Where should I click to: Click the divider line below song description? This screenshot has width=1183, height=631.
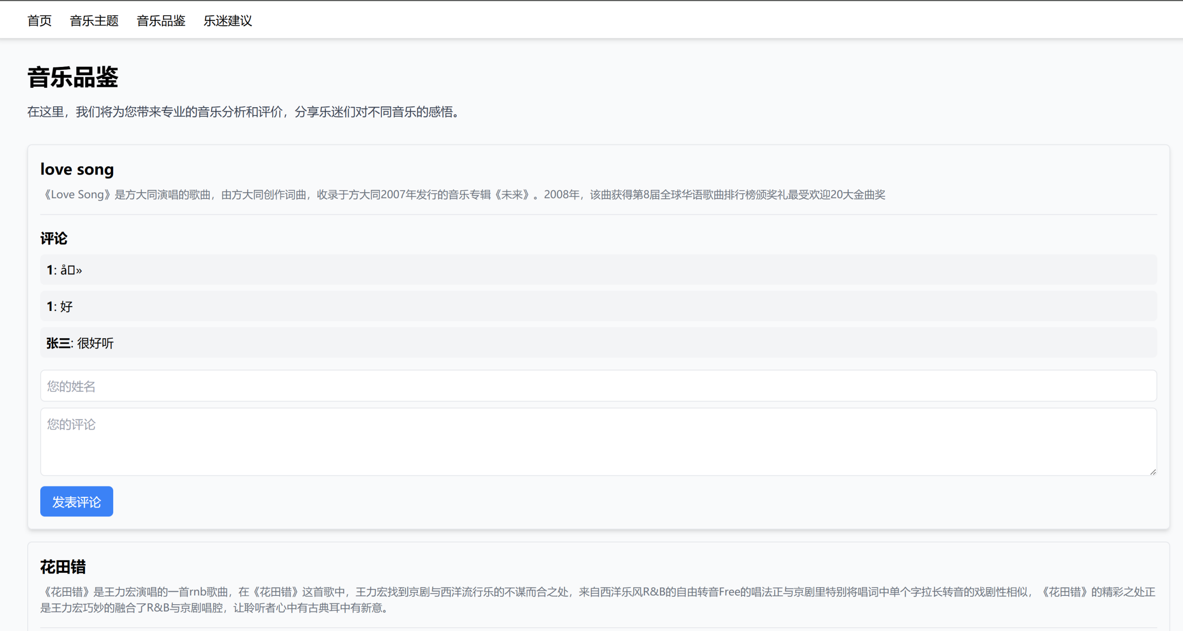(x=598, y=214)
